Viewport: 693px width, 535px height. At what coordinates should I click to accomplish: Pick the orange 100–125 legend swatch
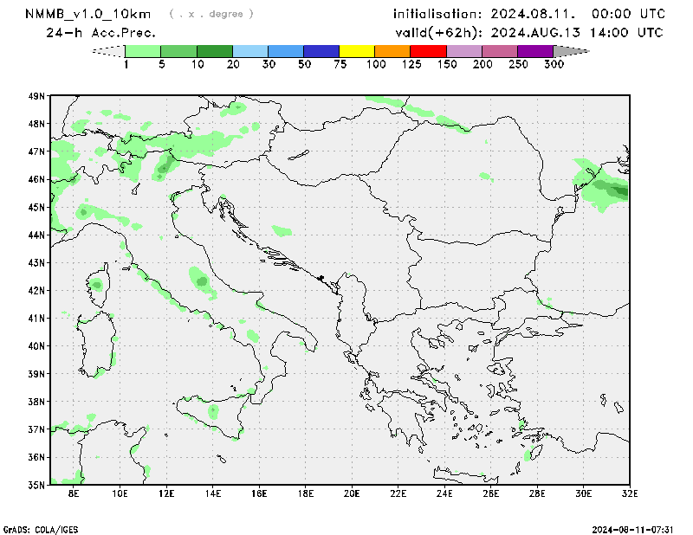tap(392, 51)
